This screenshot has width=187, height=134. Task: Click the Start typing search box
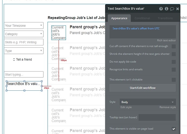(24, 74)
